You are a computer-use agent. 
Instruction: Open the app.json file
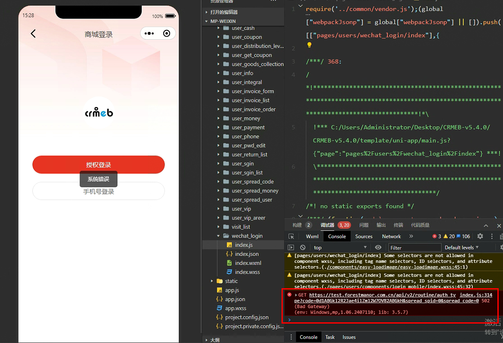235,299
